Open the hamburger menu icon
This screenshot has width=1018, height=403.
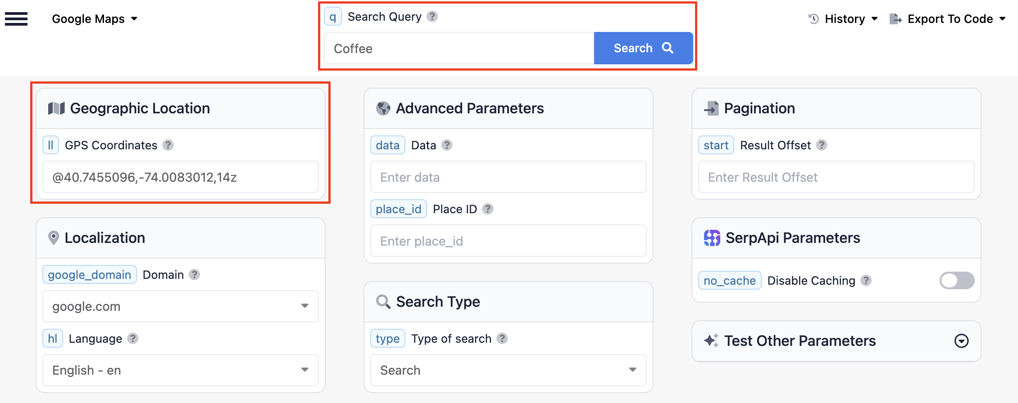(16, 19)
